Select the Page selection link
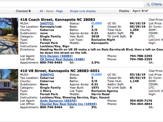The width and height of the screenshot is (163, 122). coord(59,11)
